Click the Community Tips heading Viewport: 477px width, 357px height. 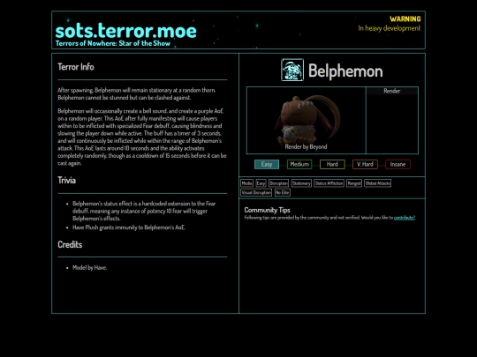pos(267,210)
